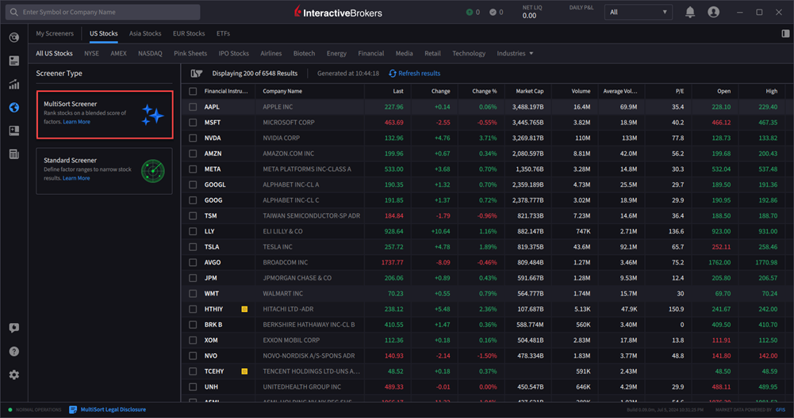The image size is (794, 418).
Task: Click the Standard Screener radar icon
Action: [x=152, y=171]
